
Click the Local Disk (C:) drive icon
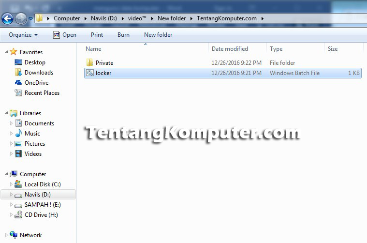click(18, 184)
